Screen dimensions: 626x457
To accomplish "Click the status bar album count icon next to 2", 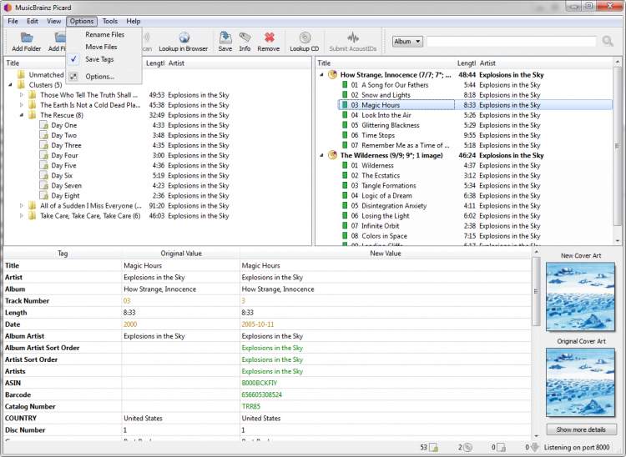I will [x=467, y=448].
